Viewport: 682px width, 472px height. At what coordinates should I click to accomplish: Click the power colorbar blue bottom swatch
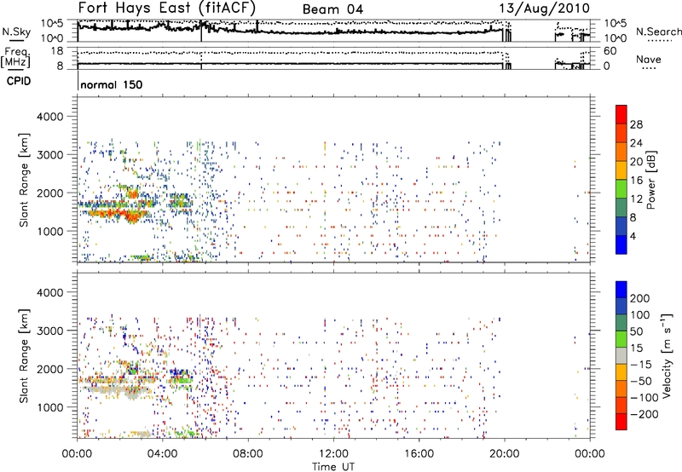click(621, 245)
